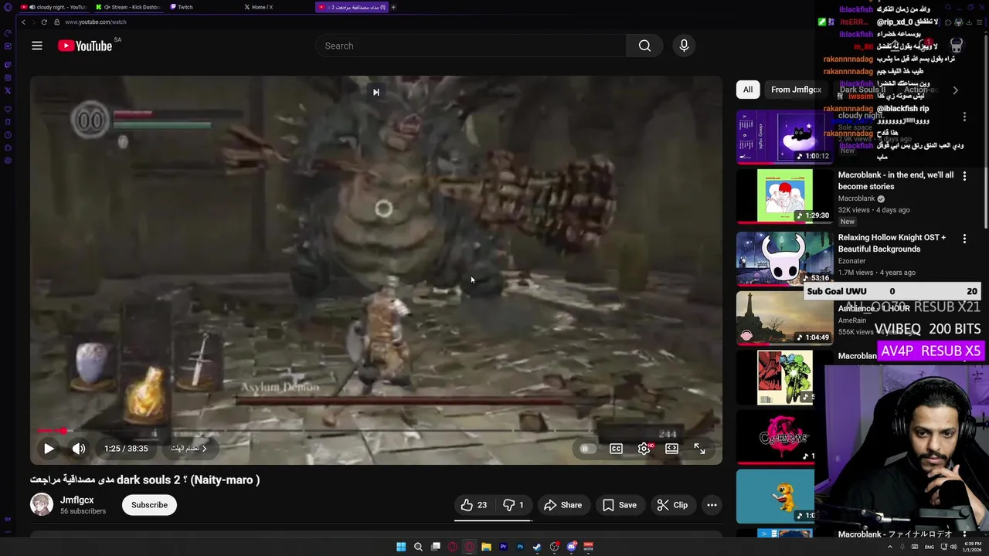
Task: Open a new browser tab
Action: click(393, 7)
